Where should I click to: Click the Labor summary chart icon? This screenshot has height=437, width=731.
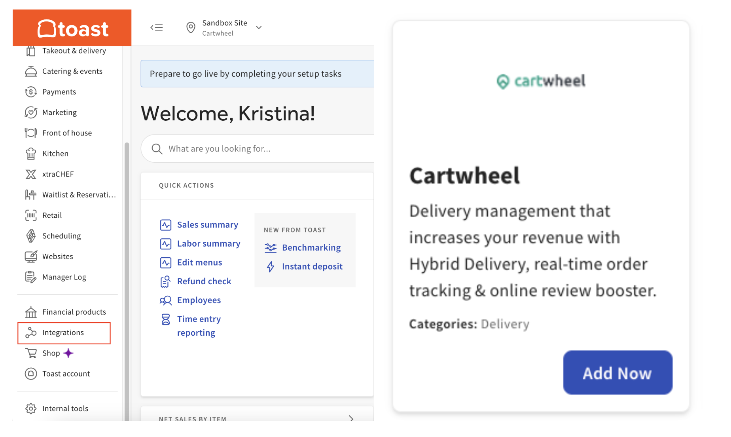(166, 244)
